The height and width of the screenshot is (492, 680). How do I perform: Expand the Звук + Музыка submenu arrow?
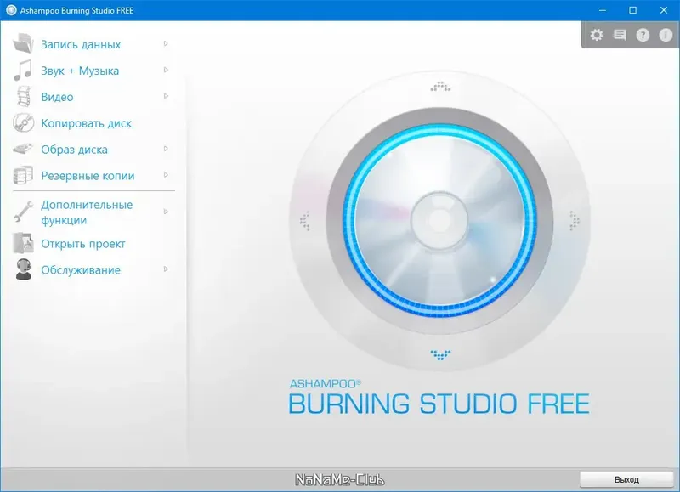(x=166, y=70)
